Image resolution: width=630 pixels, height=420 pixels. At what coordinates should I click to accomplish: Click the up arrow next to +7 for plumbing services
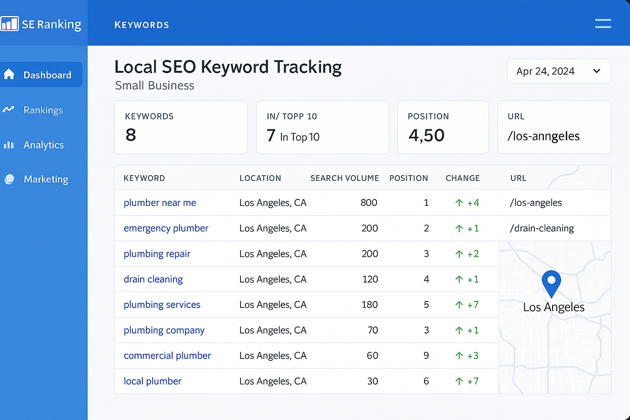coord(458,305)
